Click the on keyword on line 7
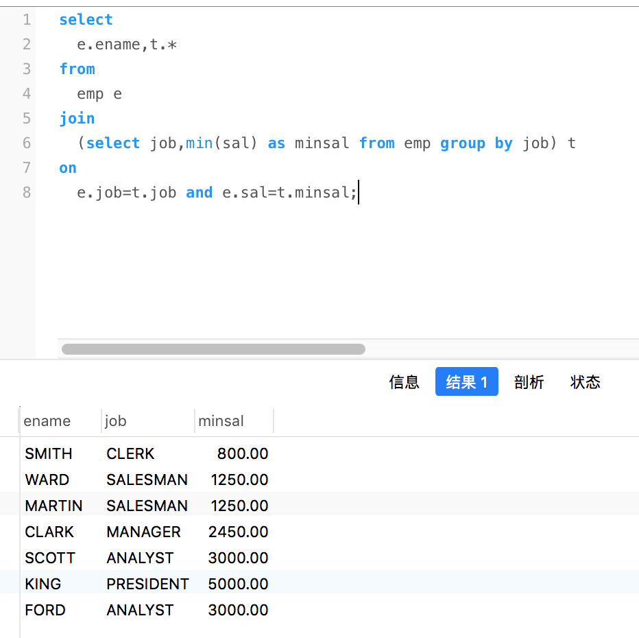The height and width of the screenshot is (638, 639). (x=68, y=168)
